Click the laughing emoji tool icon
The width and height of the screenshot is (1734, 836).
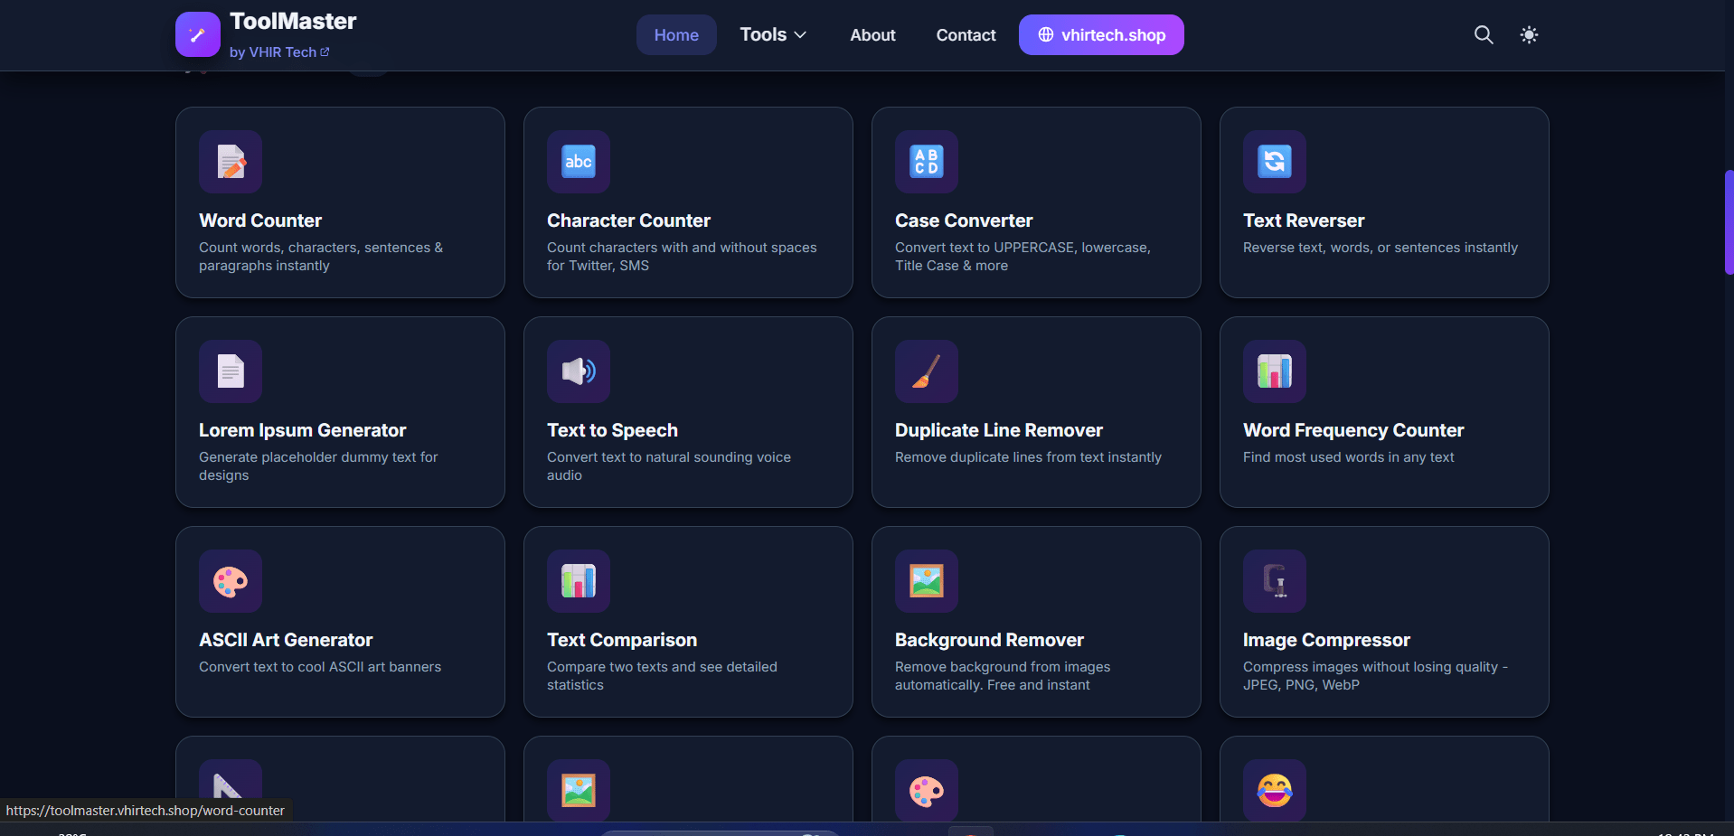tap(1275, 791)
